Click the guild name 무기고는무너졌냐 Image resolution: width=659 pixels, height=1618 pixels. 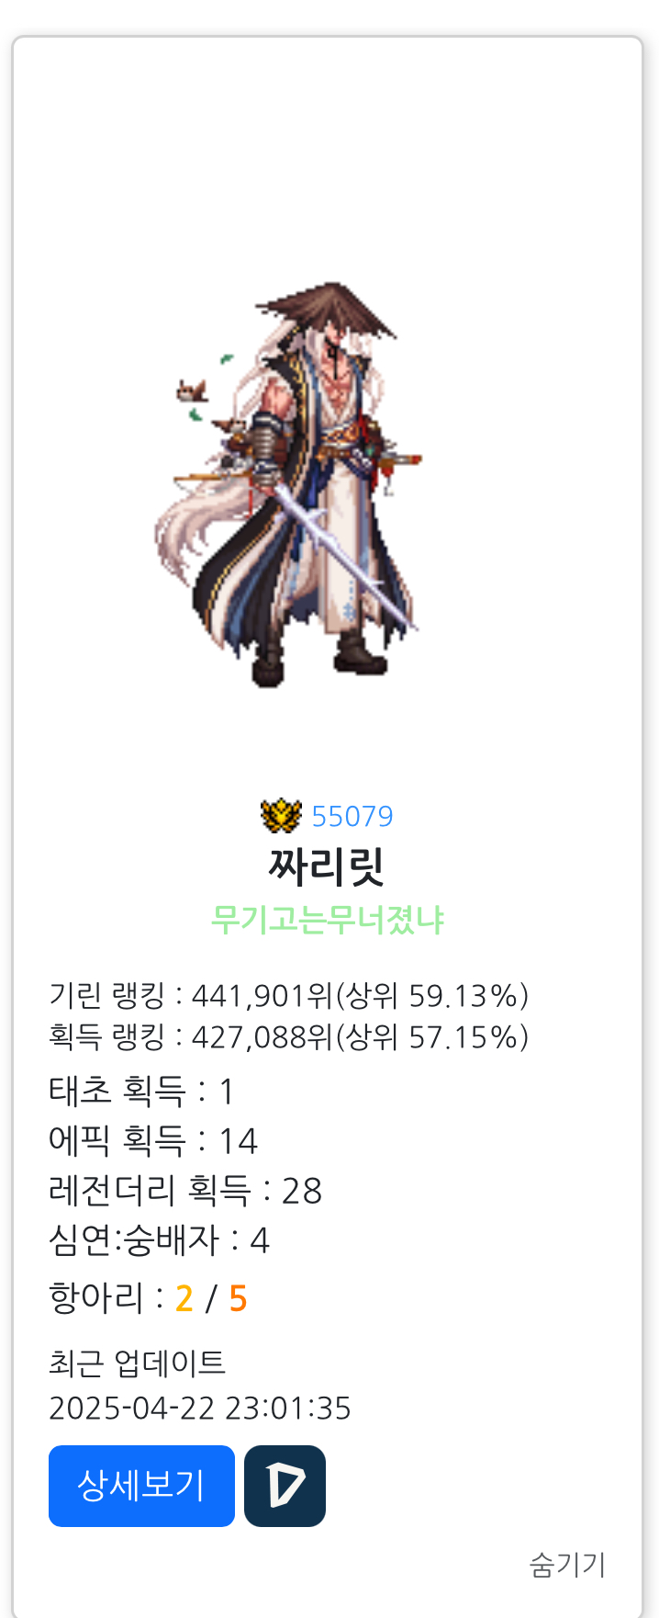pos(328,919)
